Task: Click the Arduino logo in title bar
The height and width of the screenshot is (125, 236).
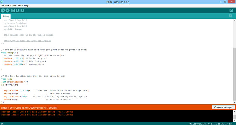Action: [2, 2]
